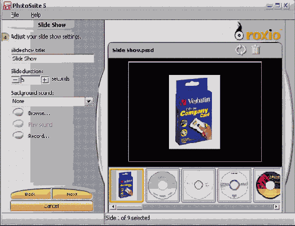The height and width of the screenshot is (226, 295).
Task: Click the Cancel button
Action: 52,206
